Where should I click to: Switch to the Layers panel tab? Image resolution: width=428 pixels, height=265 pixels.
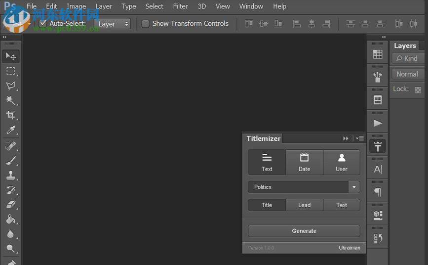pos(405,45)
